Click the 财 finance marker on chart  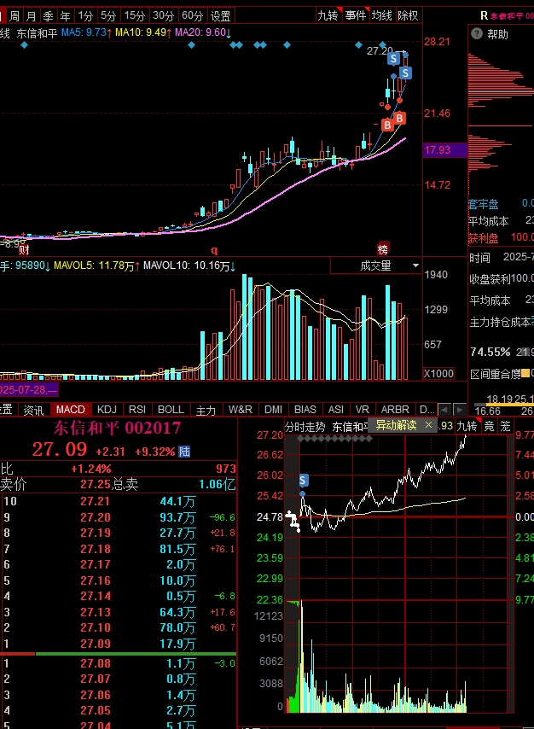click(x=24, y=250)
